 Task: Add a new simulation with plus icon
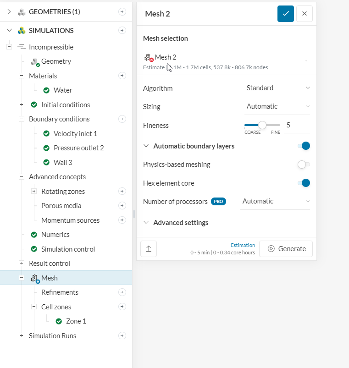click(122, 31)
